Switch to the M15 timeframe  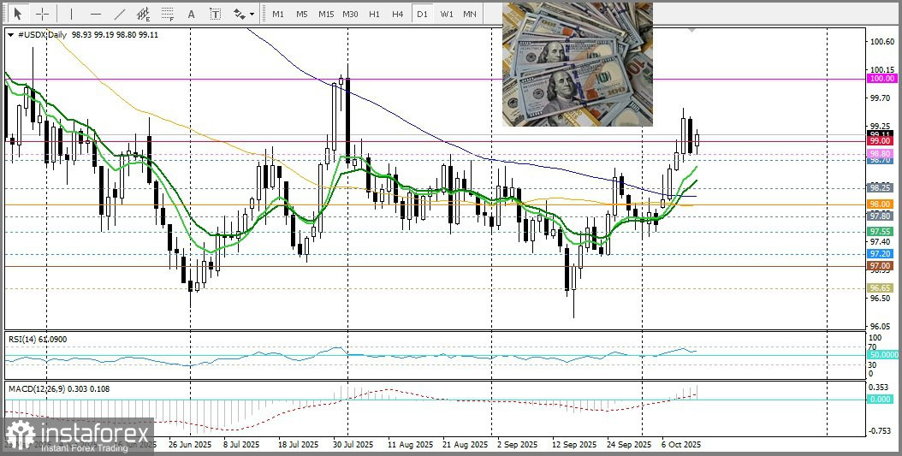pyautogui.click(x=326, y=13)
